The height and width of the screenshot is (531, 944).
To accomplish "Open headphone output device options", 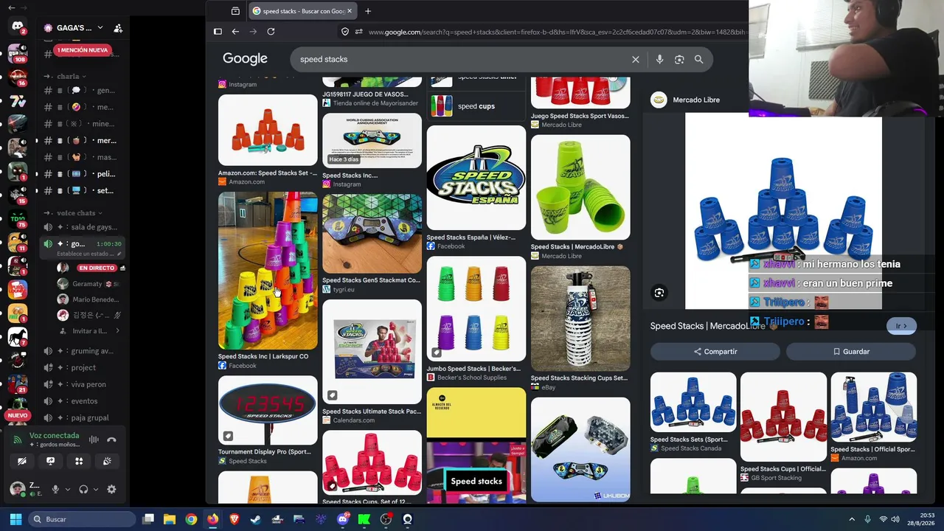I will pyautogui.click(x=96, y=489).
